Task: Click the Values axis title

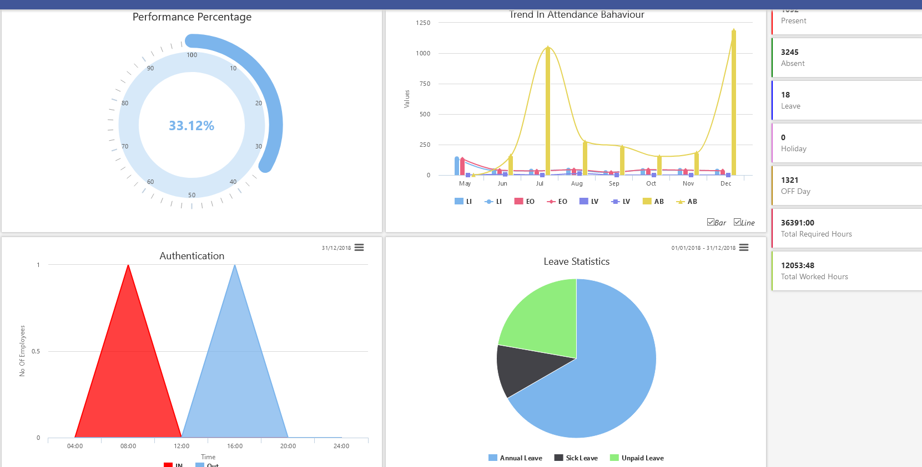Action: (407, 99)
